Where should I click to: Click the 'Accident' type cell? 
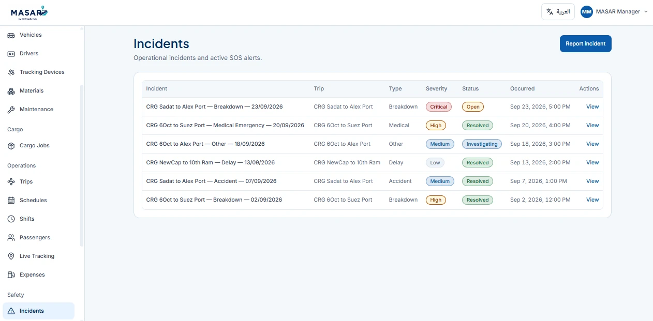400,181
